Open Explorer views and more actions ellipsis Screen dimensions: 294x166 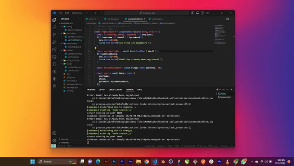click(x=80, y=19)
